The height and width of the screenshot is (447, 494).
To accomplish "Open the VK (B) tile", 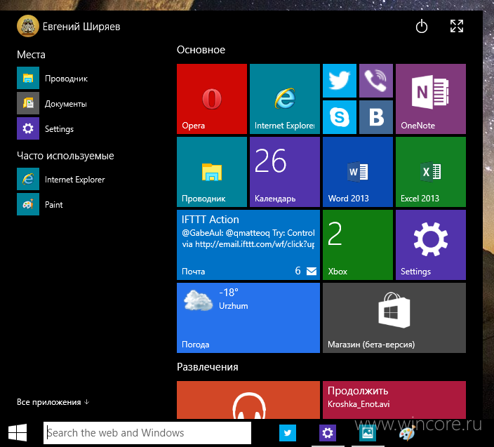I will point(376,117).
